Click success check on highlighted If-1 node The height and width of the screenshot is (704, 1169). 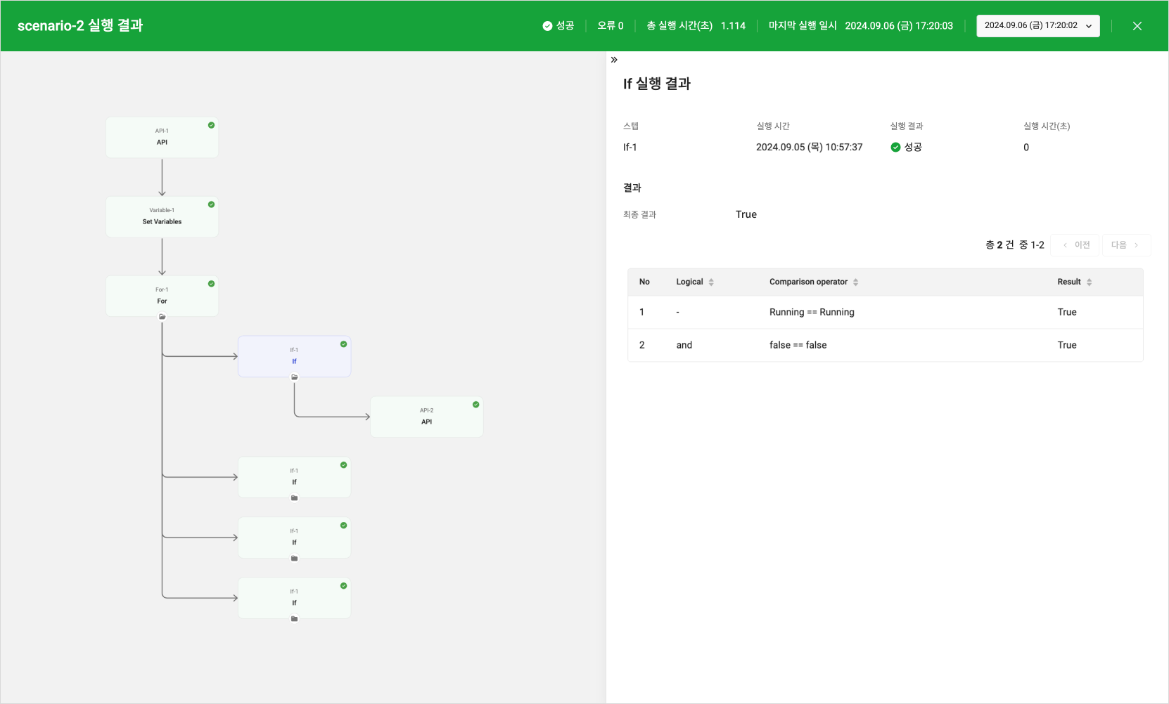click(344, 344)
